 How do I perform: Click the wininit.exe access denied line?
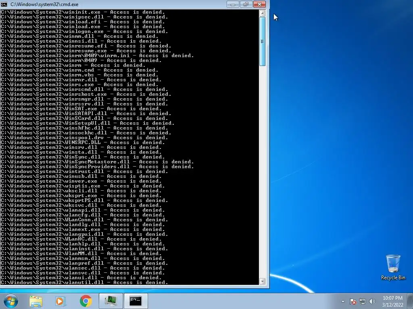click(x=82, y=12)
